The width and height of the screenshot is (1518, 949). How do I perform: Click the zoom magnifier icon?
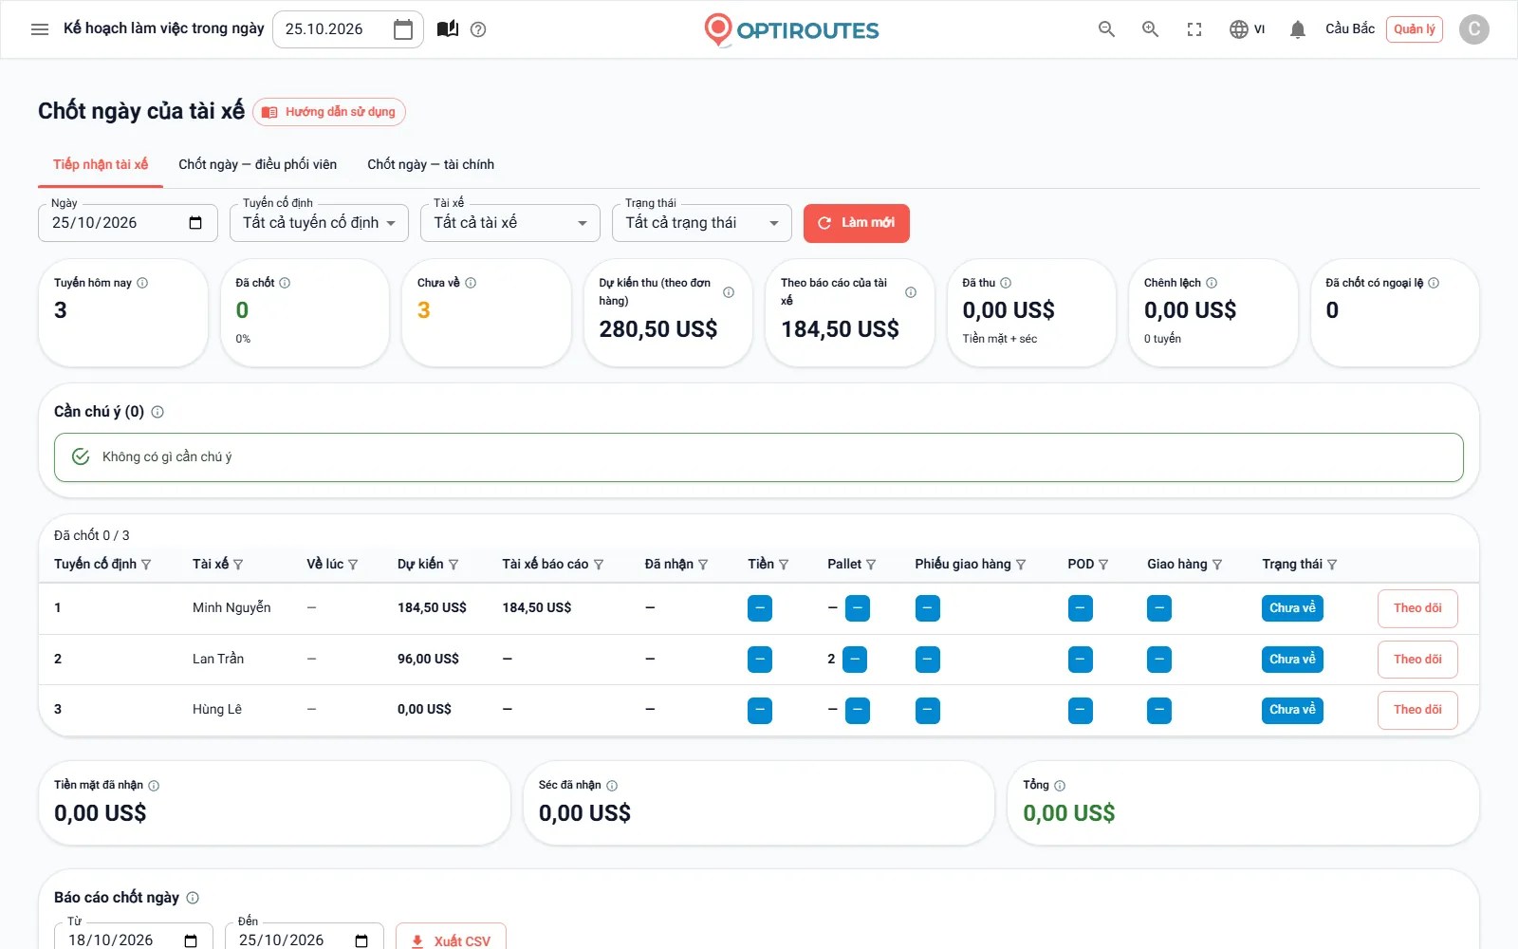tap(1150, 29)
